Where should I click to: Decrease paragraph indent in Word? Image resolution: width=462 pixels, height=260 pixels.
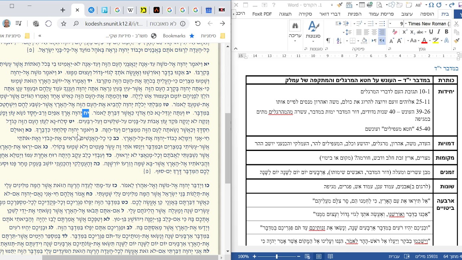coord(346,23)
